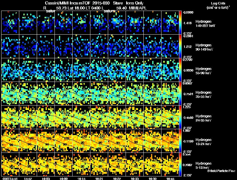Click the '16:09' time axis label
This screenshot has width=237, height=180.
(64, 179)
